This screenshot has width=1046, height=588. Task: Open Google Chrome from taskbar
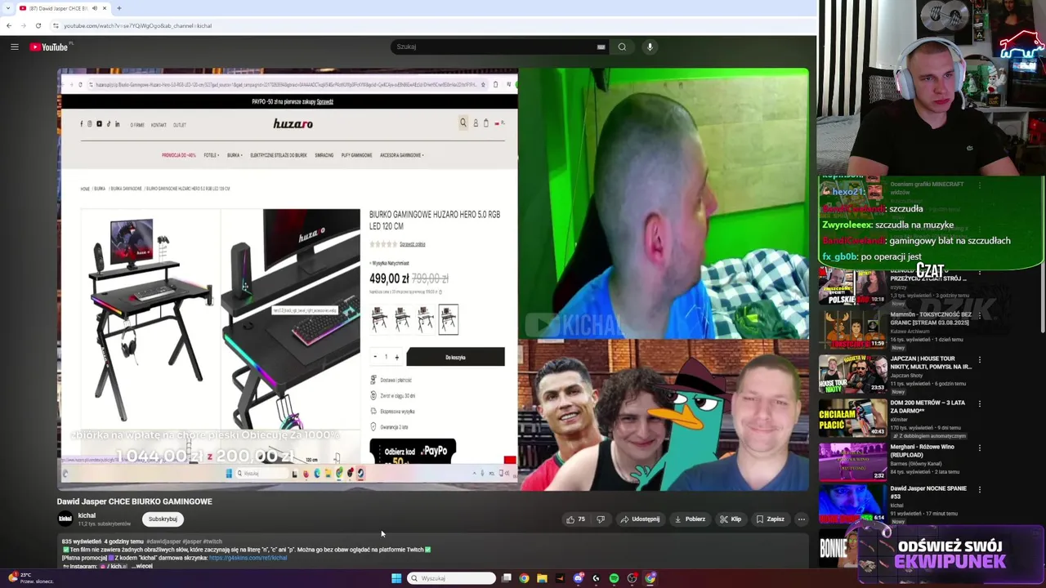click(x=524, y=578)
